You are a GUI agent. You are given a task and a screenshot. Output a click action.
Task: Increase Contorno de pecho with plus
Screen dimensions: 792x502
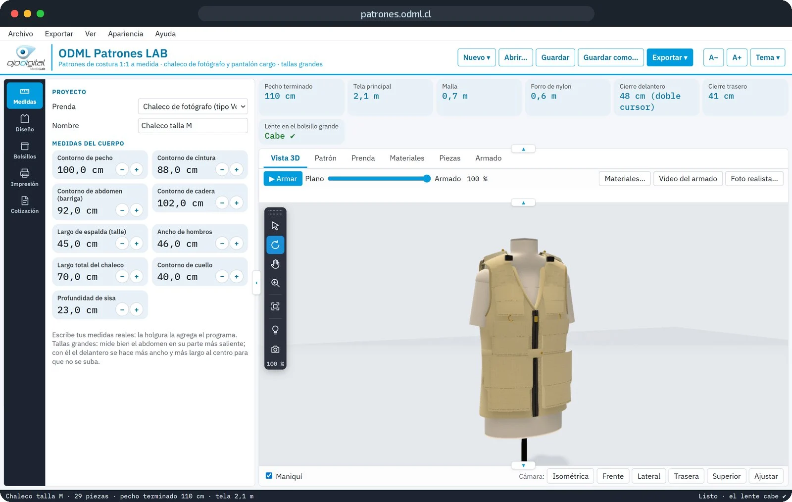(137, 170)
